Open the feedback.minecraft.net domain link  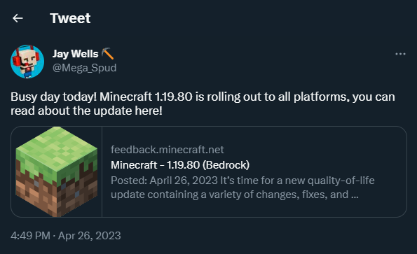coord(168,150)
